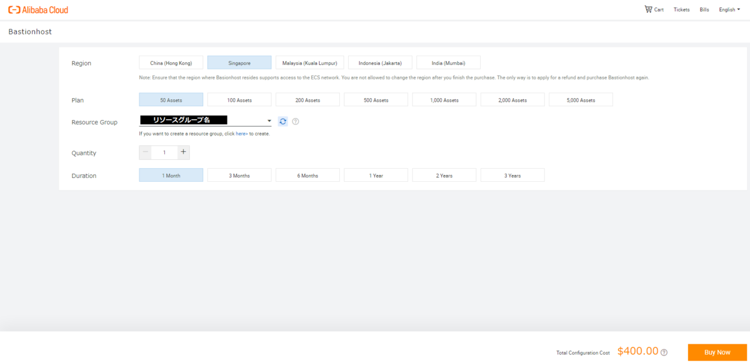Select the India (Mumbai) region
The width and height of the screenshot is (750, 363).
[448, 62]
